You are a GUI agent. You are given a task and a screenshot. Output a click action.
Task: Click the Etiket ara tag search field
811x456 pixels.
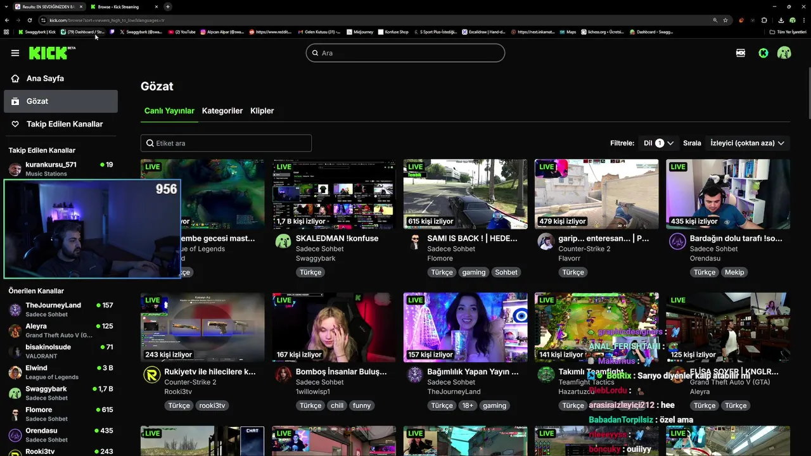coord(226,143)
